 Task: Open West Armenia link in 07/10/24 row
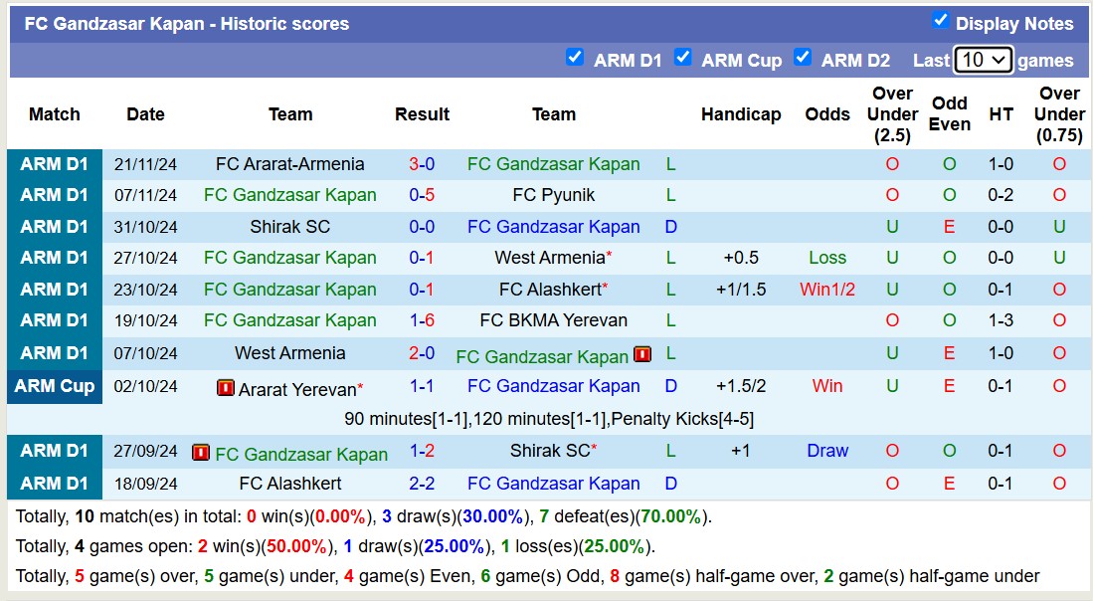(290, 353)
